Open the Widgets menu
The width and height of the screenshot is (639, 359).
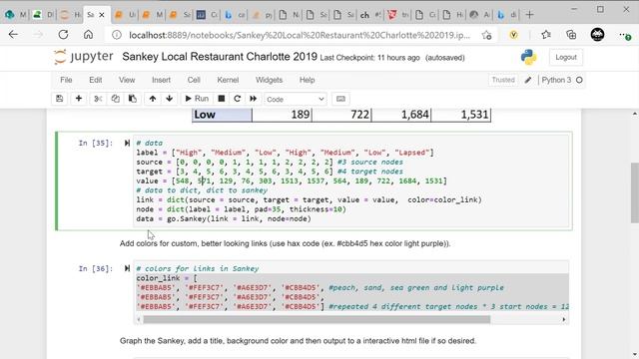point(269,80)
